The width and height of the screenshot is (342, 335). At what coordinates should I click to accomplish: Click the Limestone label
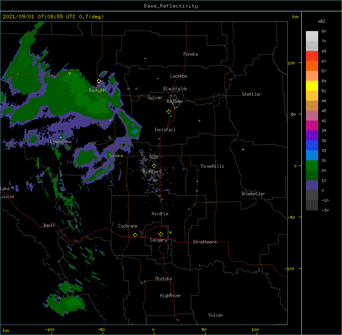[61, 142]
